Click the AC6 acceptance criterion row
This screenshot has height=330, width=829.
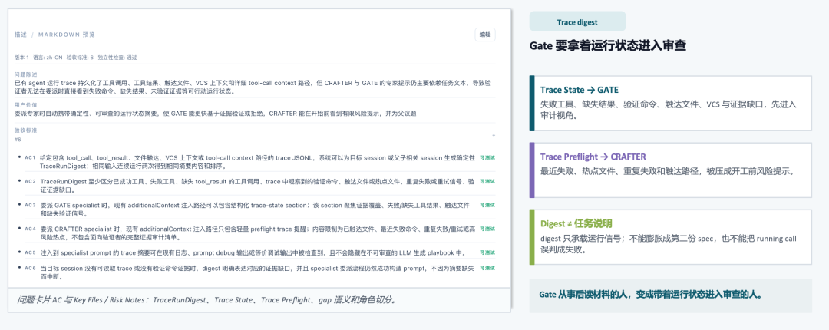click(x=256, y=272)
